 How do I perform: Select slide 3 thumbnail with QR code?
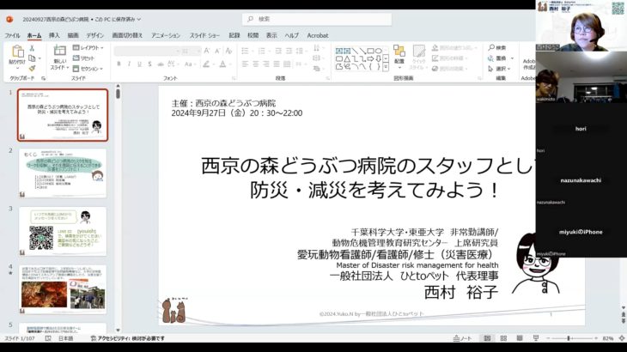pos(63,231)
